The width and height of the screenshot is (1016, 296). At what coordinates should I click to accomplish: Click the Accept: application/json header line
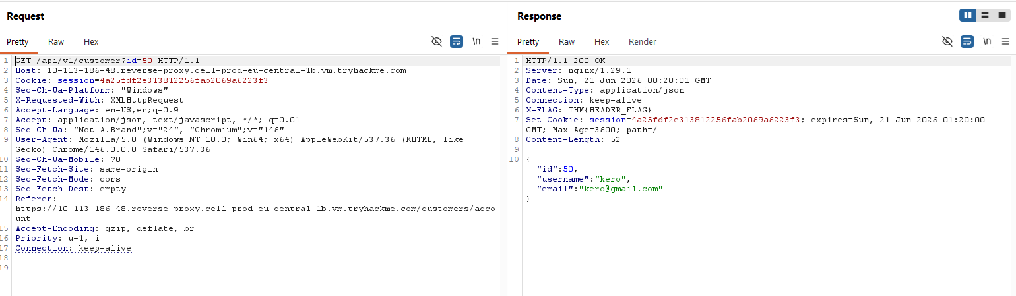pyautogui.click(x=158, y=120)
